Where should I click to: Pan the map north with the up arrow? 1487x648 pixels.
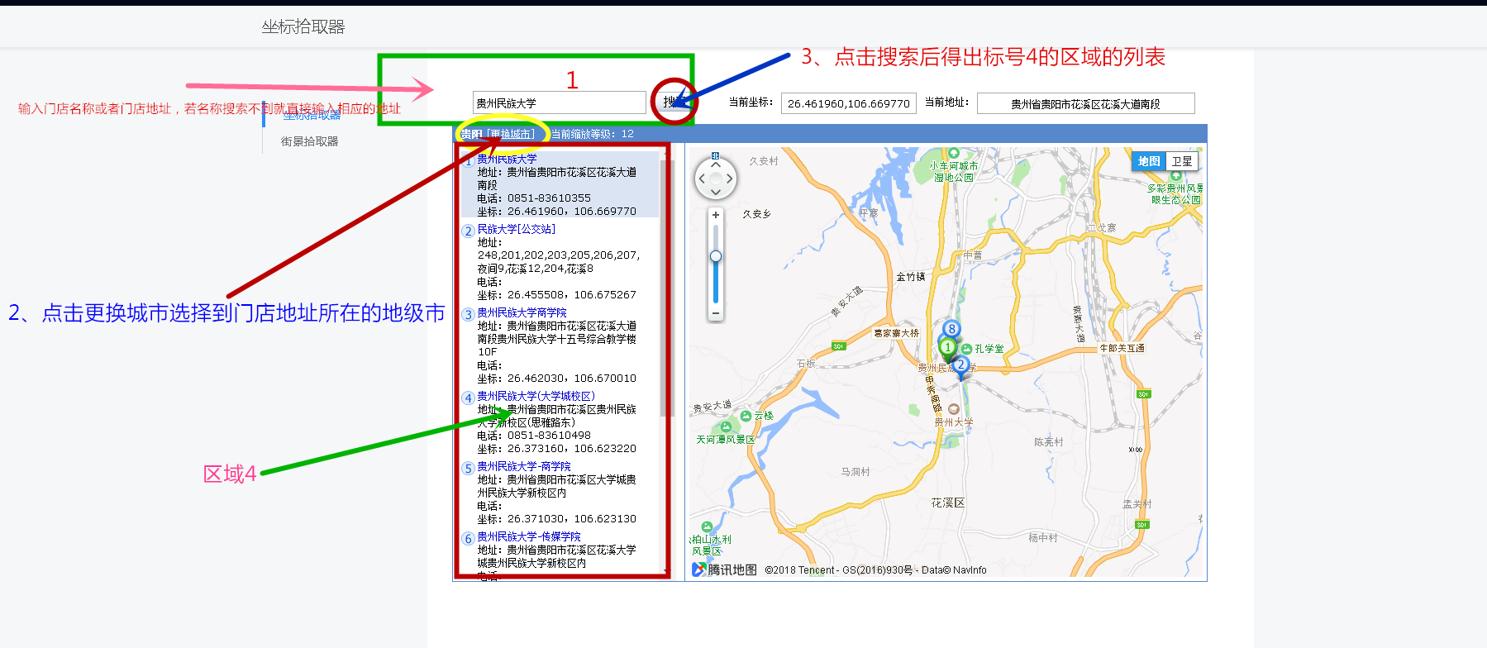[x=716, y=164]
